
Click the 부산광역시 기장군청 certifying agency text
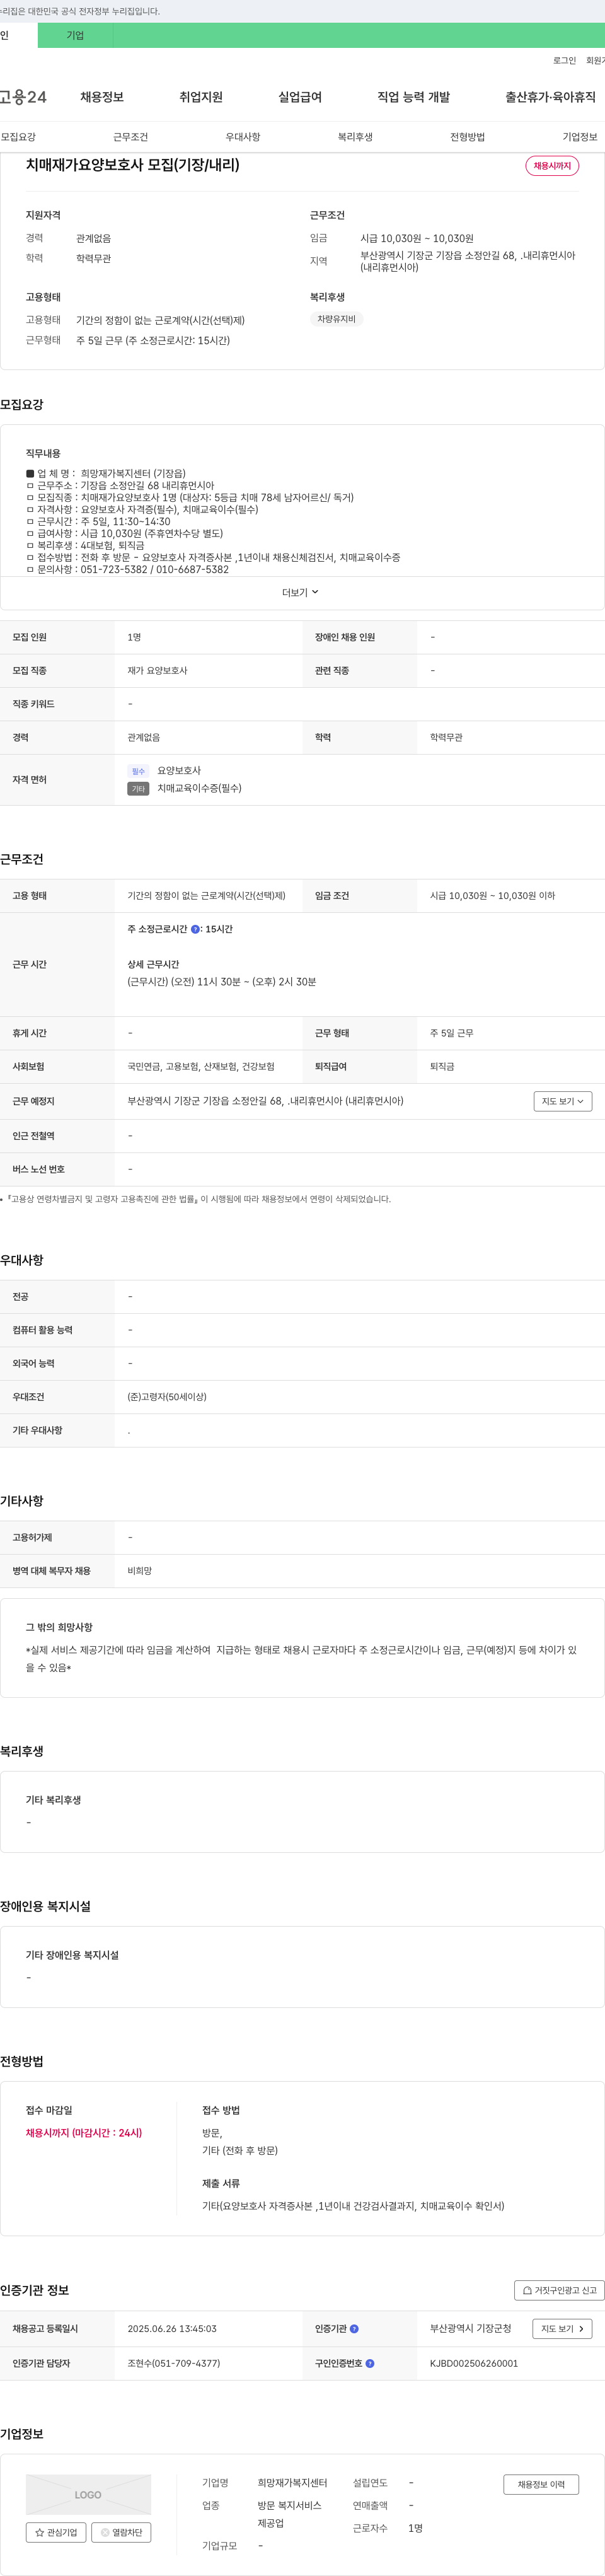point(471,2329)
